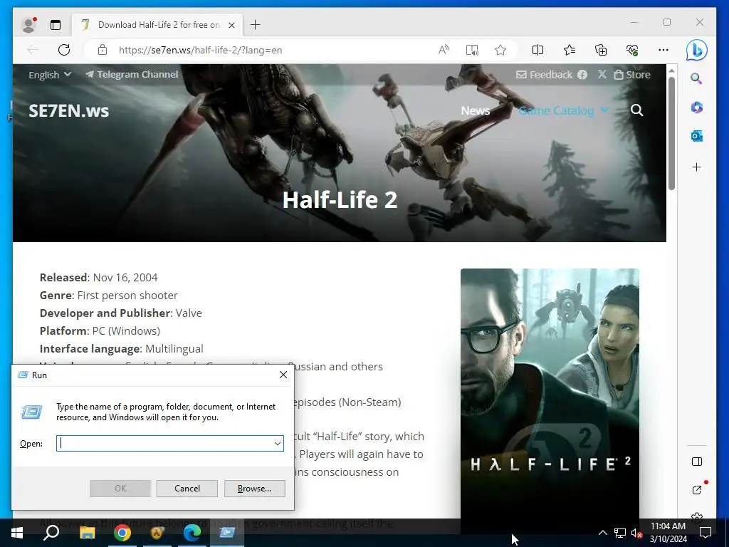The height and width of the screenshot is (547, 729).
Task: Show hidden tray icons chevron
Action: click(602, 533)
